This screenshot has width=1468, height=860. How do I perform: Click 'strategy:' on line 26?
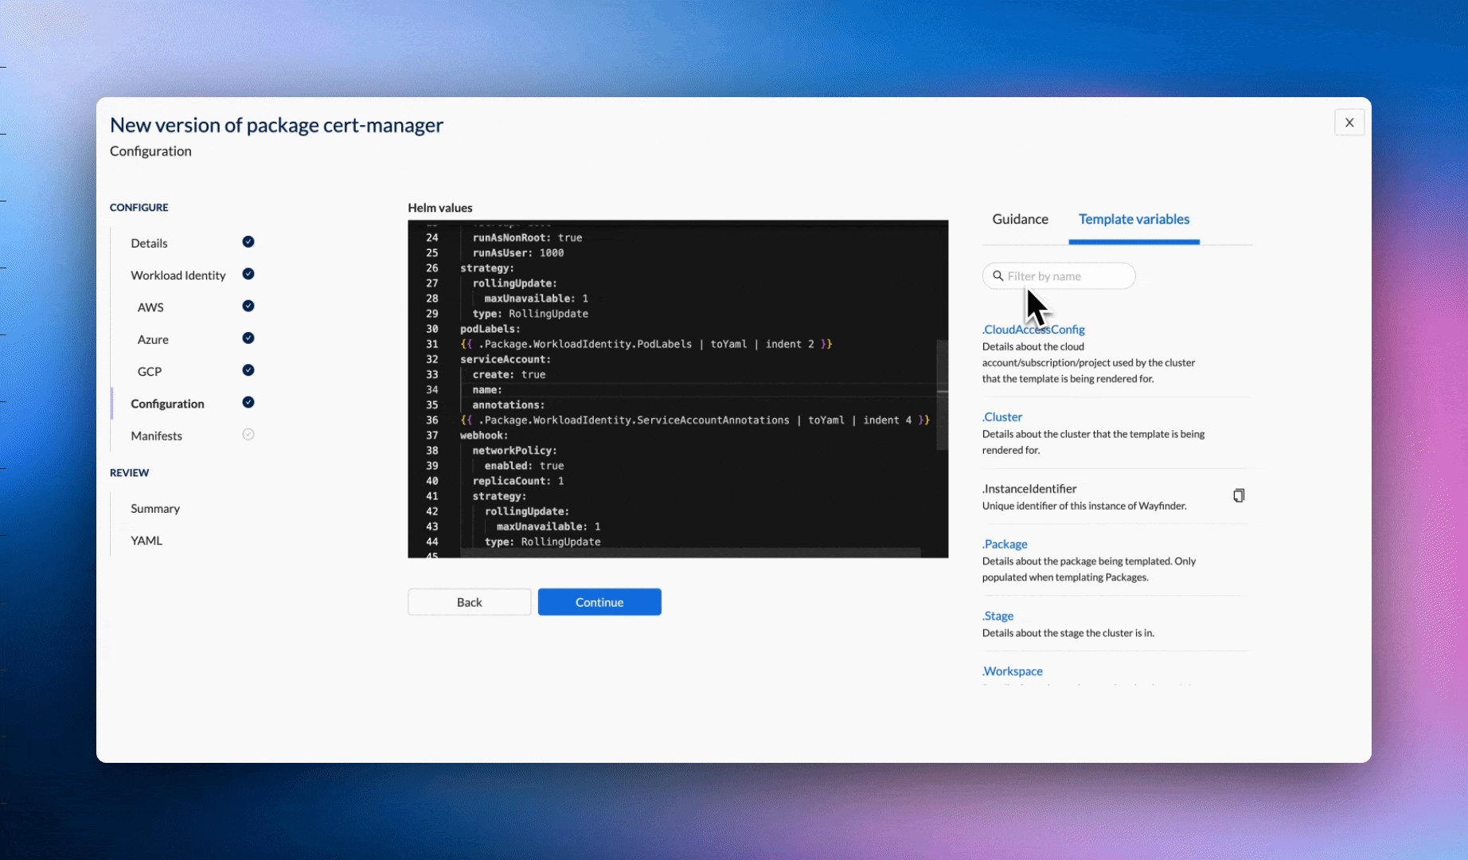[487, 268]
